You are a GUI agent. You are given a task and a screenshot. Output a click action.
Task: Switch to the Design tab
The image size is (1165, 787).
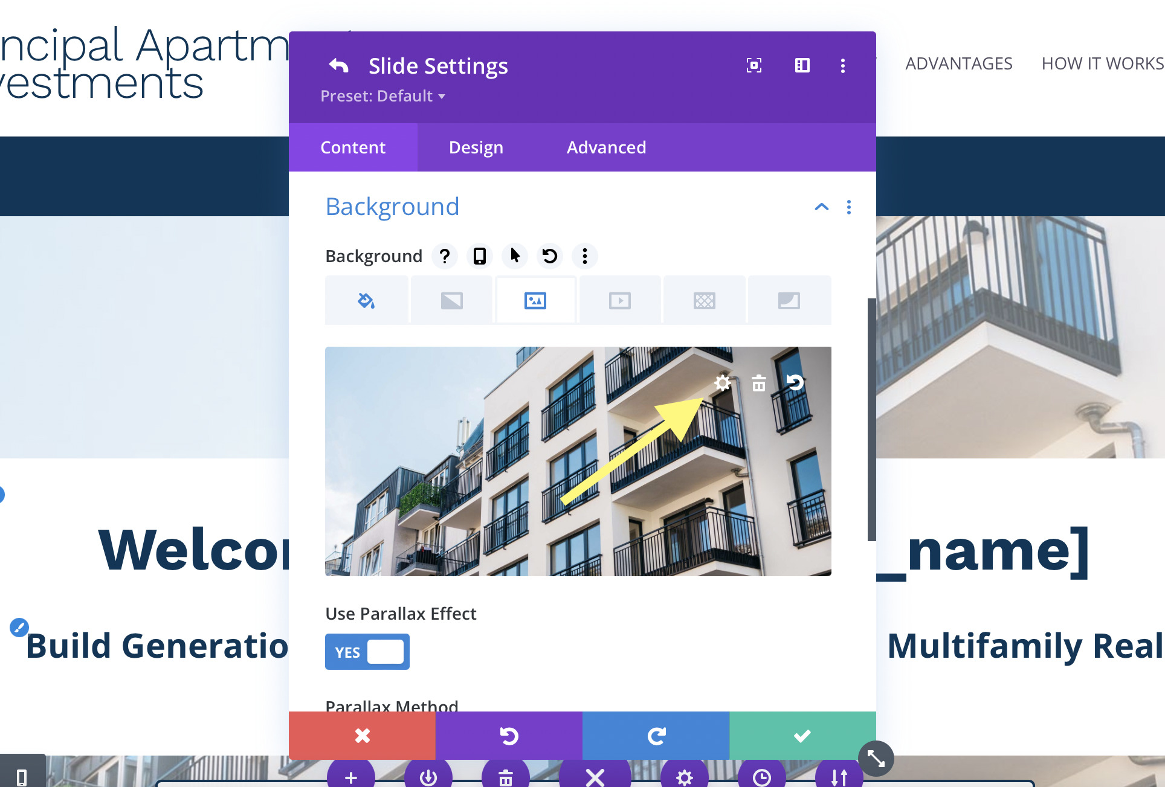click(x=476, y=147)
